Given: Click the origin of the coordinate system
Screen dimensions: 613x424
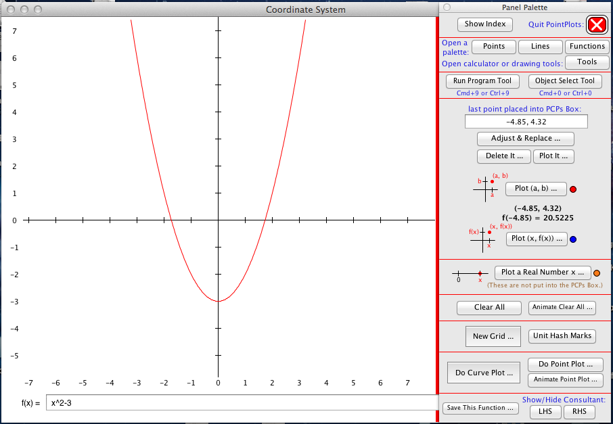Looking at the screenshot, I should tap(218, 220).
